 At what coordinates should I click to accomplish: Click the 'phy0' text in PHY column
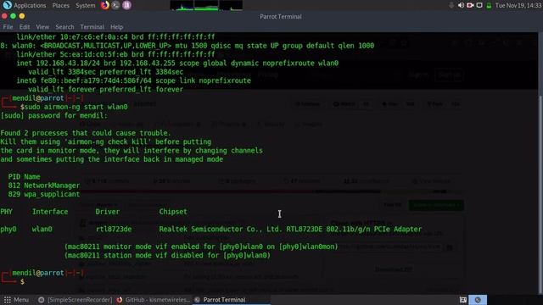click(x=8, y=230)
